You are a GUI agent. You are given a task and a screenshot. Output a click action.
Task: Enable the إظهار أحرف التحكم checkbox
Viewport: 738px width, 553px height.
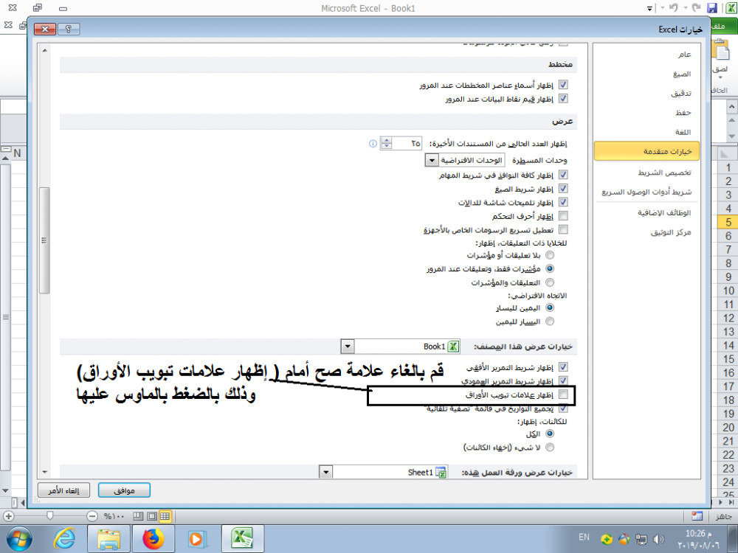click(563, 216)
